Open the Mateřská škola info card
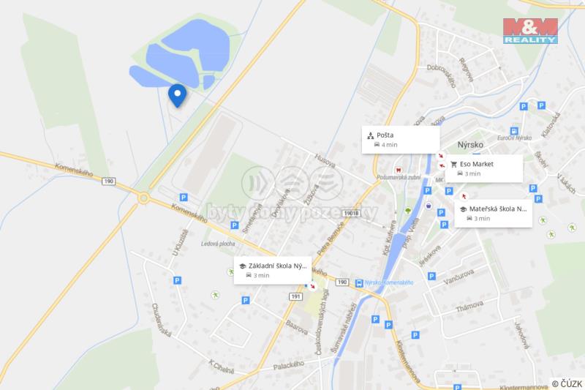This screenshot has width=585, height=390. (x=493, y=214)
